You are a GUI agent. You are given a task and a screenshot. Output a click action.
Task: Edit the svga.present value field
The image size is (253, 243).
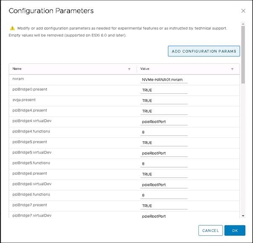[164, 101]
